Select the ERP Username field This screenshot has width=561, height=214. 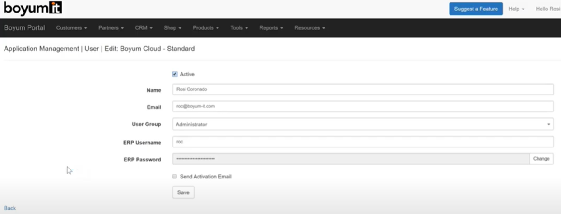tap(363, 142)
